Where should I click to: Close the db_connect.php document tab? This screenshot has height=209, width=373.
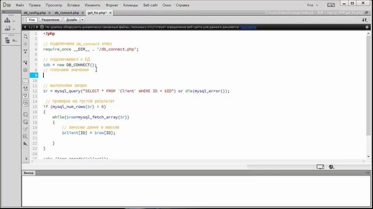pos(83,13)
